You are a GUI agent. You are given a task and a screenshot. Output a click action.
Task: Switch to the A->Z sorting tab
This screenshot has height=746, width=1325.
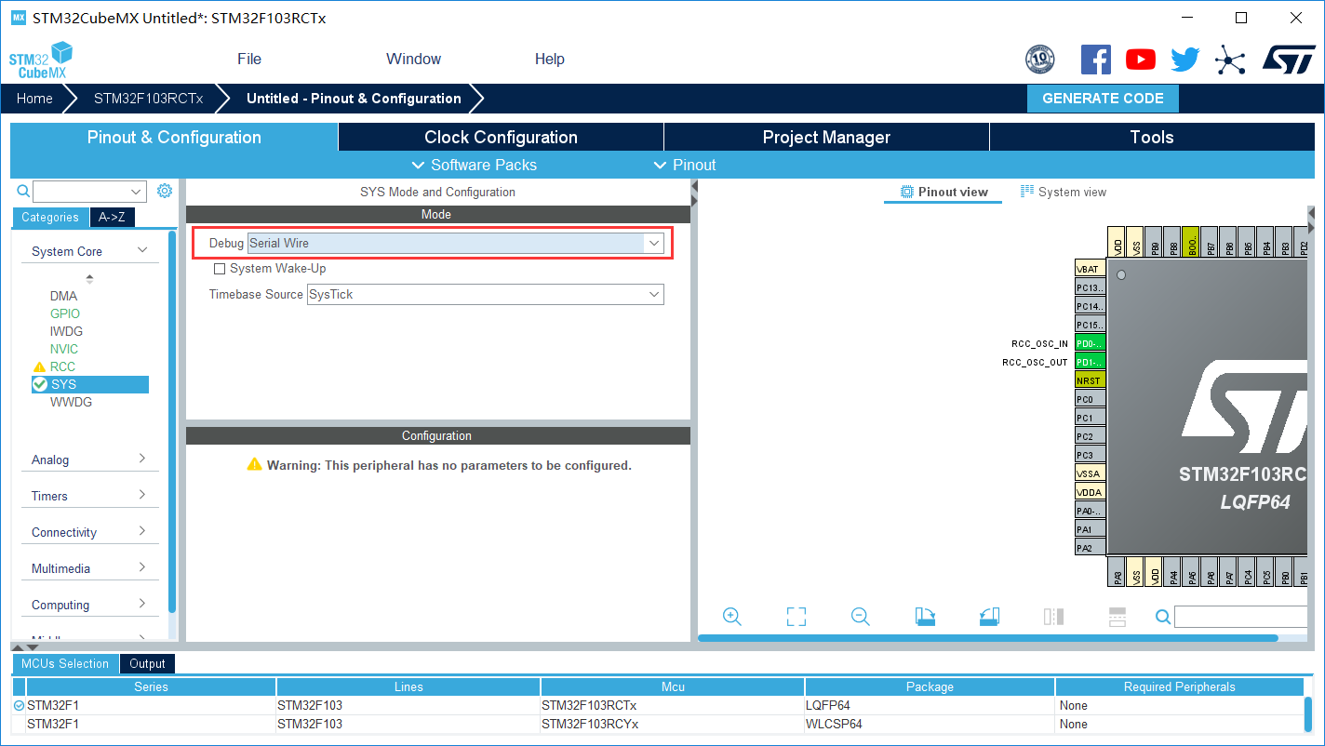[113, 217]
